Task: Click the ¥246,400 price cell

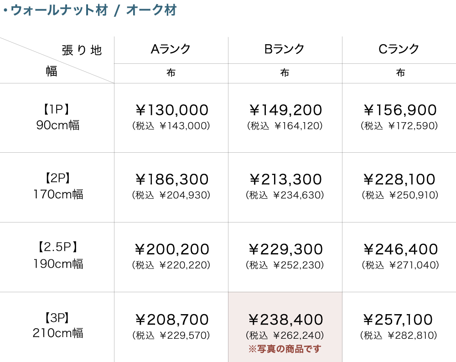Action: [x=399, y=249]
